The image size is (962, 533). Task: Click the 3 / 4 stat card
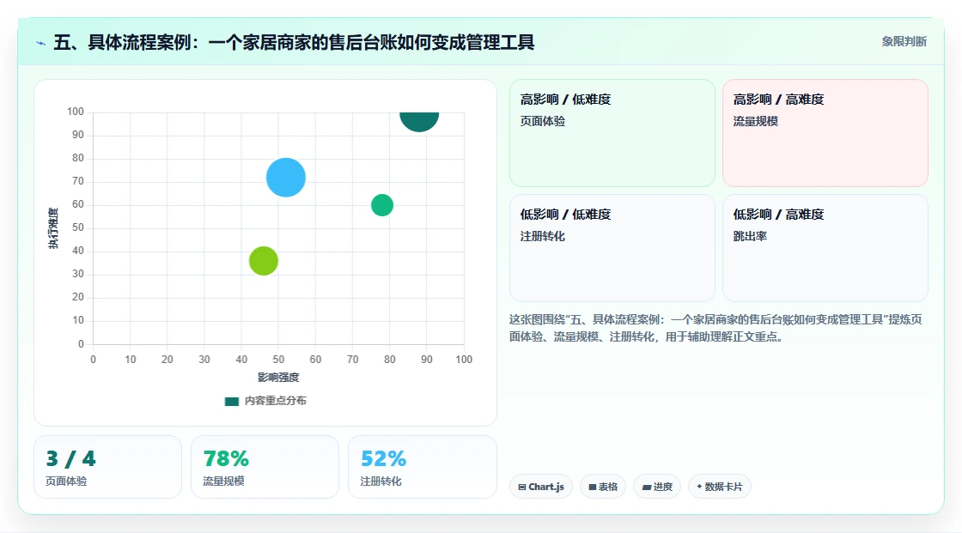coord(108,467)
